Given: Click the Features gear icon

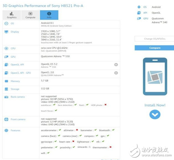Looking at the screenshot, I should (6, 130).
